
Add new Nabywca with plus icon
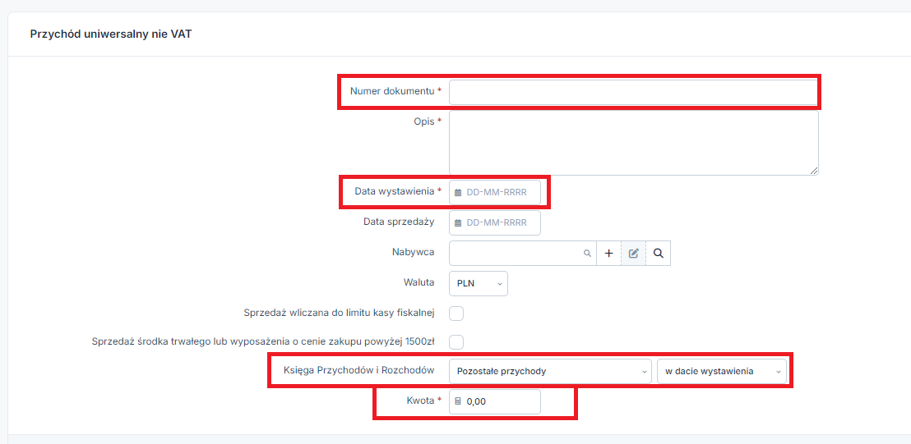pyautogui.click(x=608, y=254)
